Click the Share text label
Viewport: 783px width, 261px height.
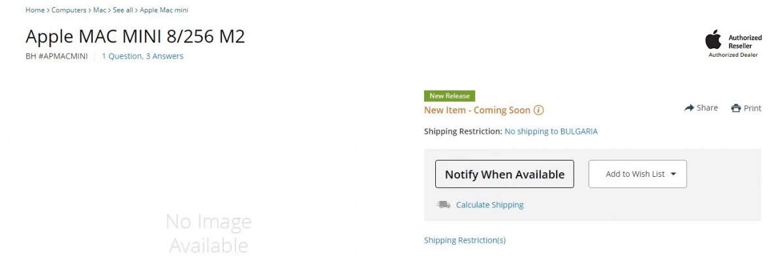point(707,108)
